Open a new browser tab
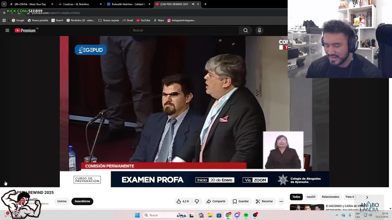This screenshot has width=392, height=220. pyautogui.click(x=205, y=4)
